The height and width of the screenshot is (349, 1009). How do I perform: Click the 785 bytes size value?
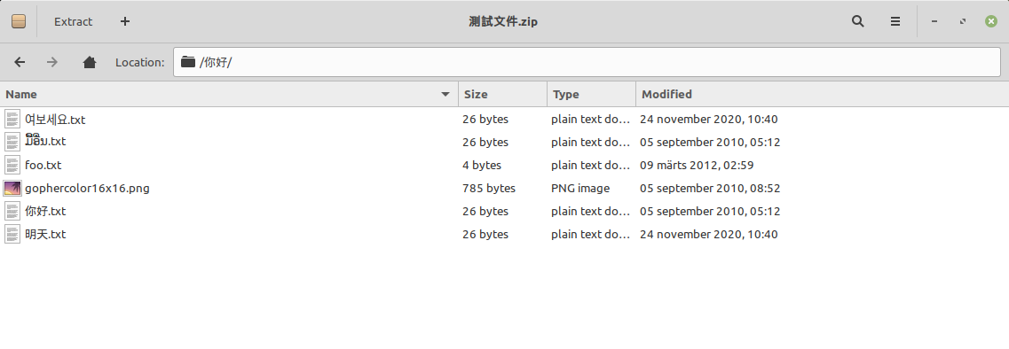488,189
